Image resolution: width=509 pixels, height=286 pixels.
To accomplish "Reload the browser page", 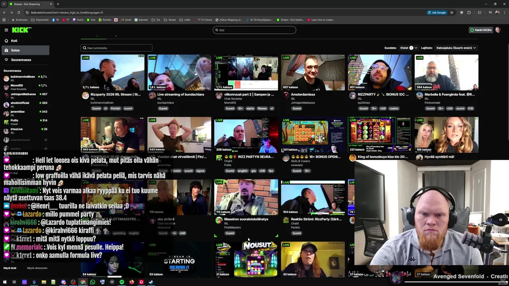I will tap(18, 12).
